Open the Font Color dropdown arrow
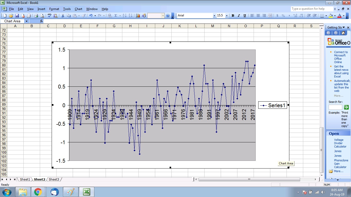351x197 pixels. (x=344, y=16)
